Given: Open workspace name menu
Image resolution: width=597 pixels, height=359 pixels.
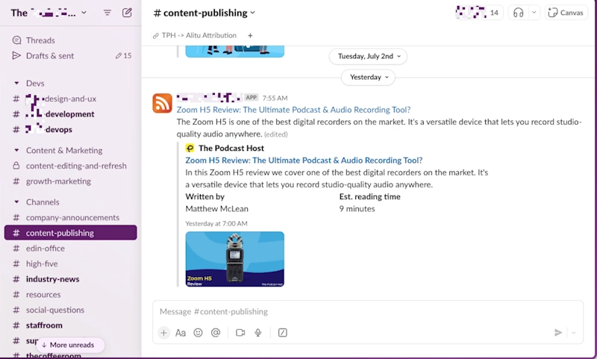Looking at the screenshot, I should pos(49,13).
